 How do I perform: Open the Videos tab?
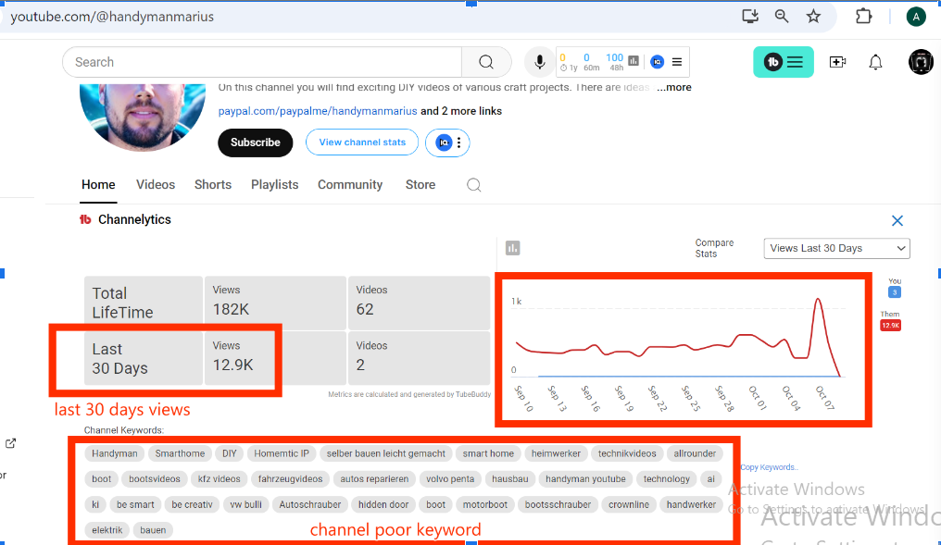click(x=156, y=185)
